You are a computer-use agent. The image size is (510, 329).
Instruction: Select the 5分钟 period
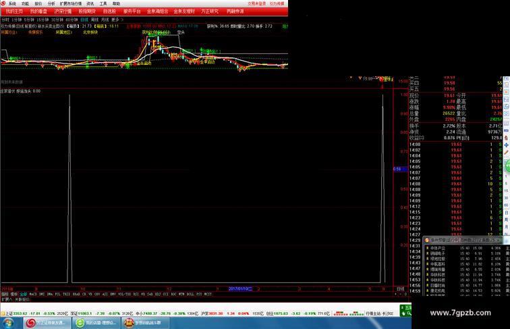click(x=29, y=20)
